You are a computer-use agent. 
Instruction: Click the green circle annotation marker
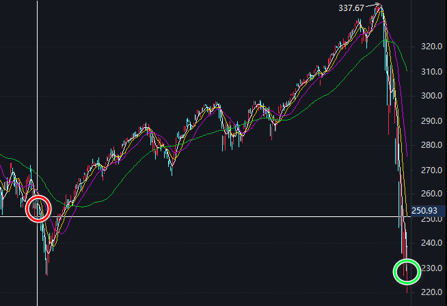tap(407, 272)
